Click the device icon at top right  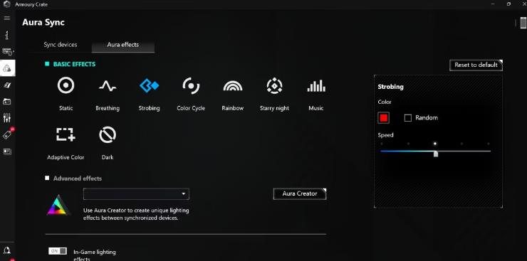coord(523,23)
